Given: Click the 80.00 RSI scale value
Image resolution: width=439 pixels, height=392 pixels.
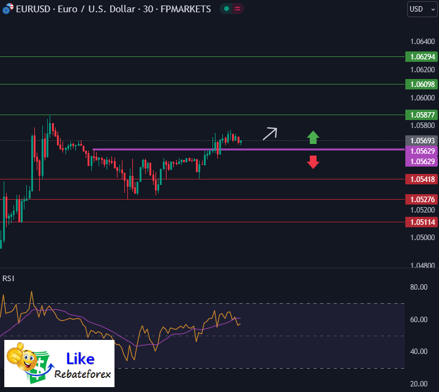Looking at the screenshot, I should (419, 287).
